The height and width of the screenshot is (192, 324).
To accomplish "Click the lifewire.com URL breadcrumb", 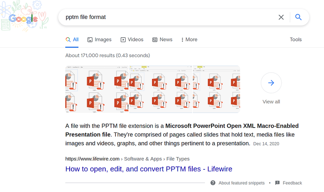I will [128, 159].
